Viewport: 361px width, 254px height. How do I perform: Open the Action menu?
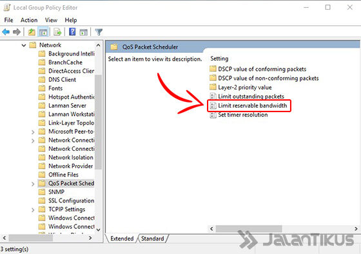(x=29, y=20)
